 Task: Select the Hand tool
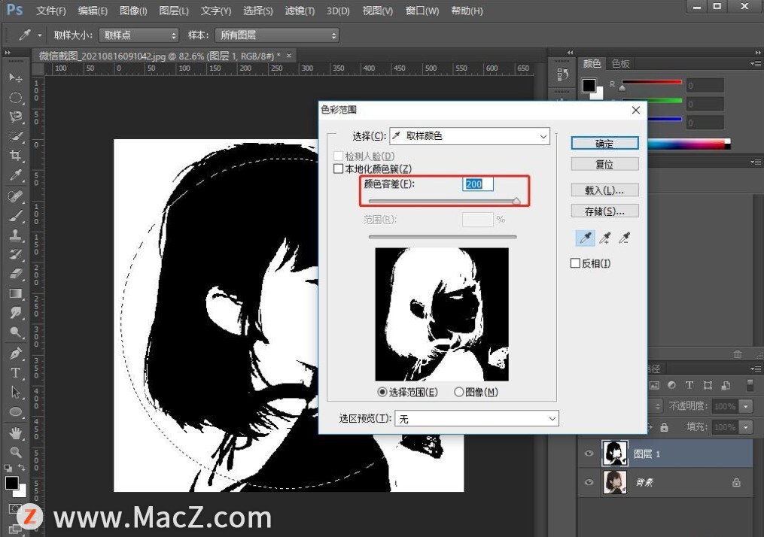[x=16, y=432]
